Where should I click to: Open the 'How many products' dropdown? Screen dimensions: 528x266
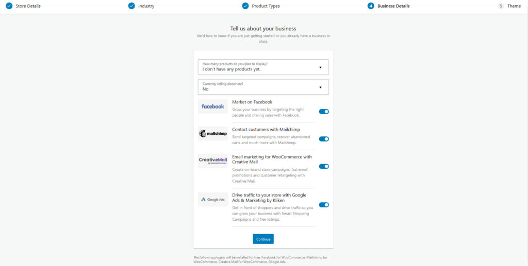click(x=263, y=67)
